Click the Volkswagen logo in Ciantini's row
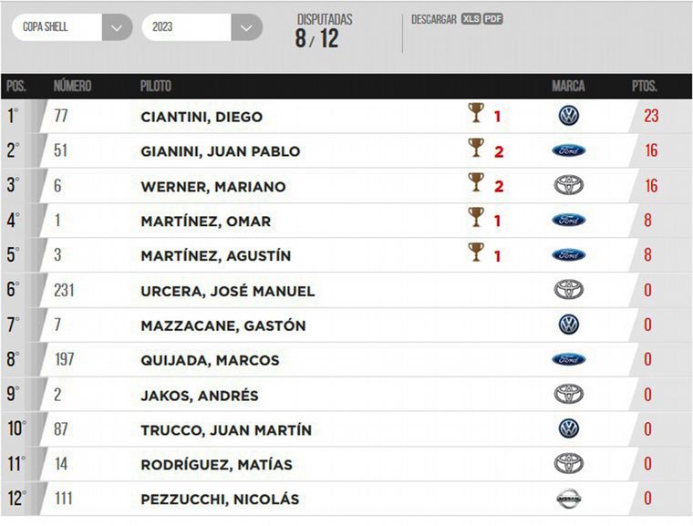Screen dimensions: 693x526 click(x=568, y=116)
